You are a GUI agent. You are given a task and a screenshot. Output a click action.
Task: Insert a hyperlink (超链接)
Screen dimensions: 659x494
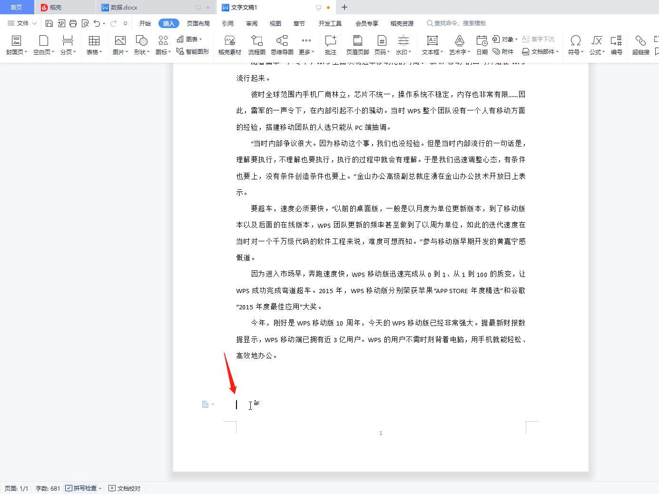point(640,45)
